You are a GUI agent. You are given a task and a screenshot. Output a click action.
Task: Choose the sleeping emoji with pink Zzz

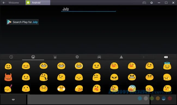(8, 88)
